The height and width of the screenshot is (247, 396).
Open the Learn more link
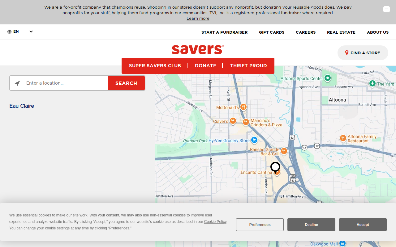[198, 19]
